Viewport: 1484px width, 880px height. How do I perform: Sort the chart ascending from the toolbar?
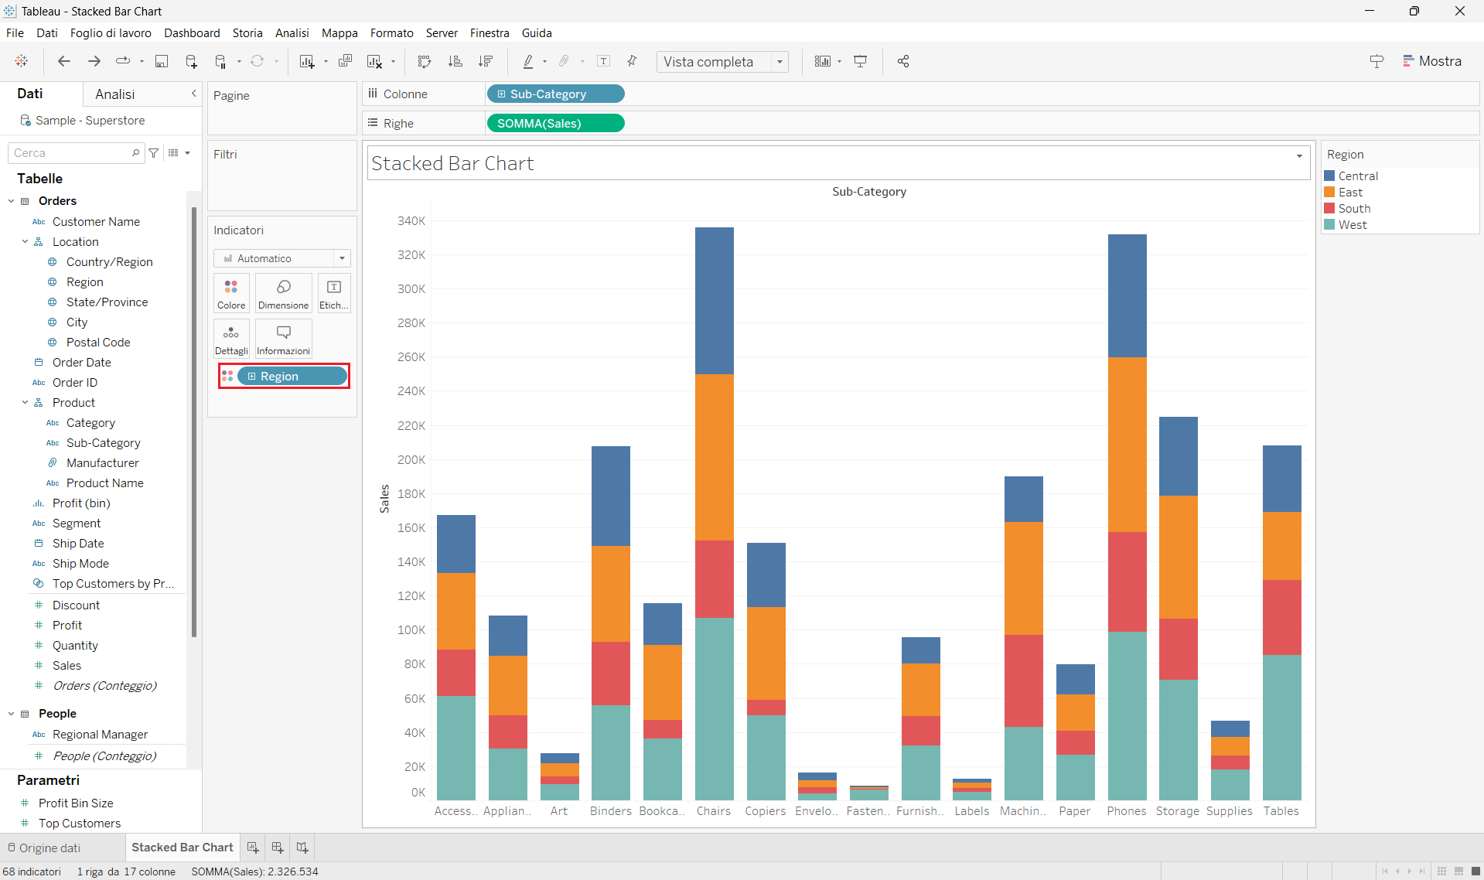(455, 61)
